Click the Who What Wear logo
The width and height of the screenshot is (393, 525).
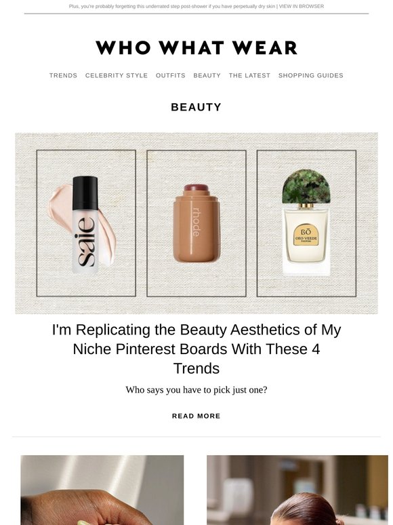tap(196, 47)
